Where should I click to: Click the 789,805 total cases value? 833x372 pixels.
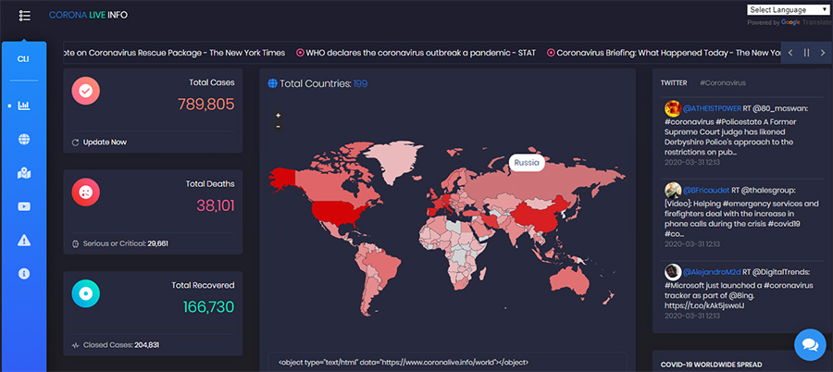click(206, 105)
